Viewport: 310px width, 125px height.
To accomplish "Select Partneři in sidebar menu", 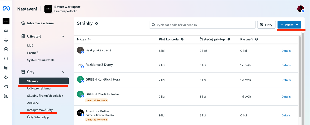I will pos(33,53).
